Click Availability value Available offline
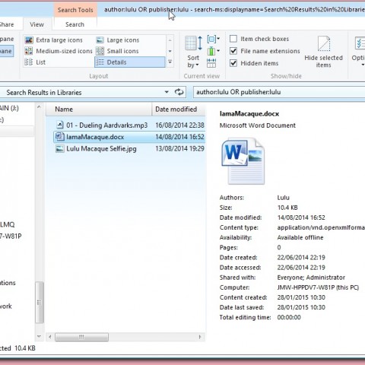 pos(300,237)
